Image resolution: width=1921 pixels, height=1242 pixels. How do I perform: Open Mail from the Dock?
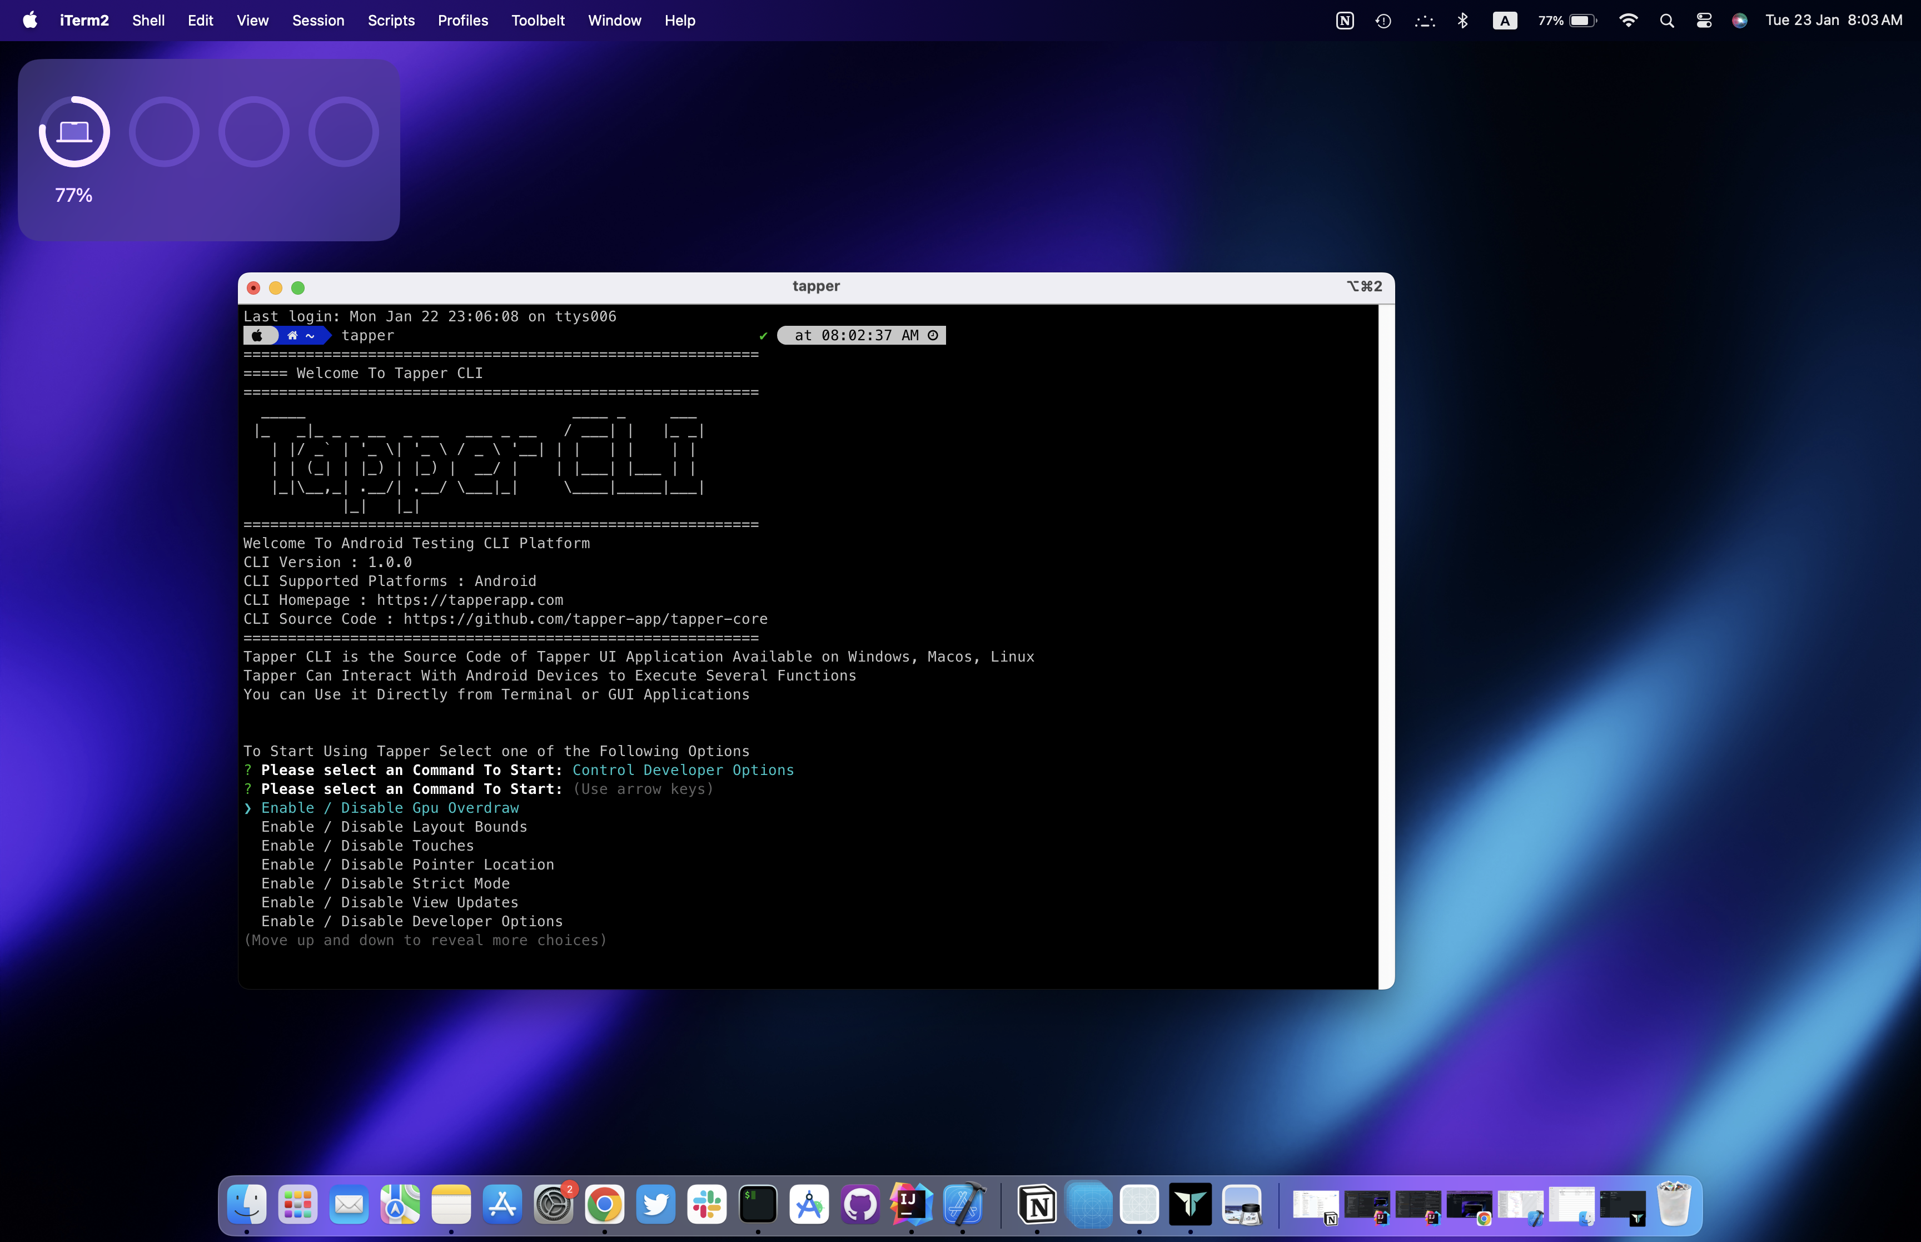tap(349, 1205)
